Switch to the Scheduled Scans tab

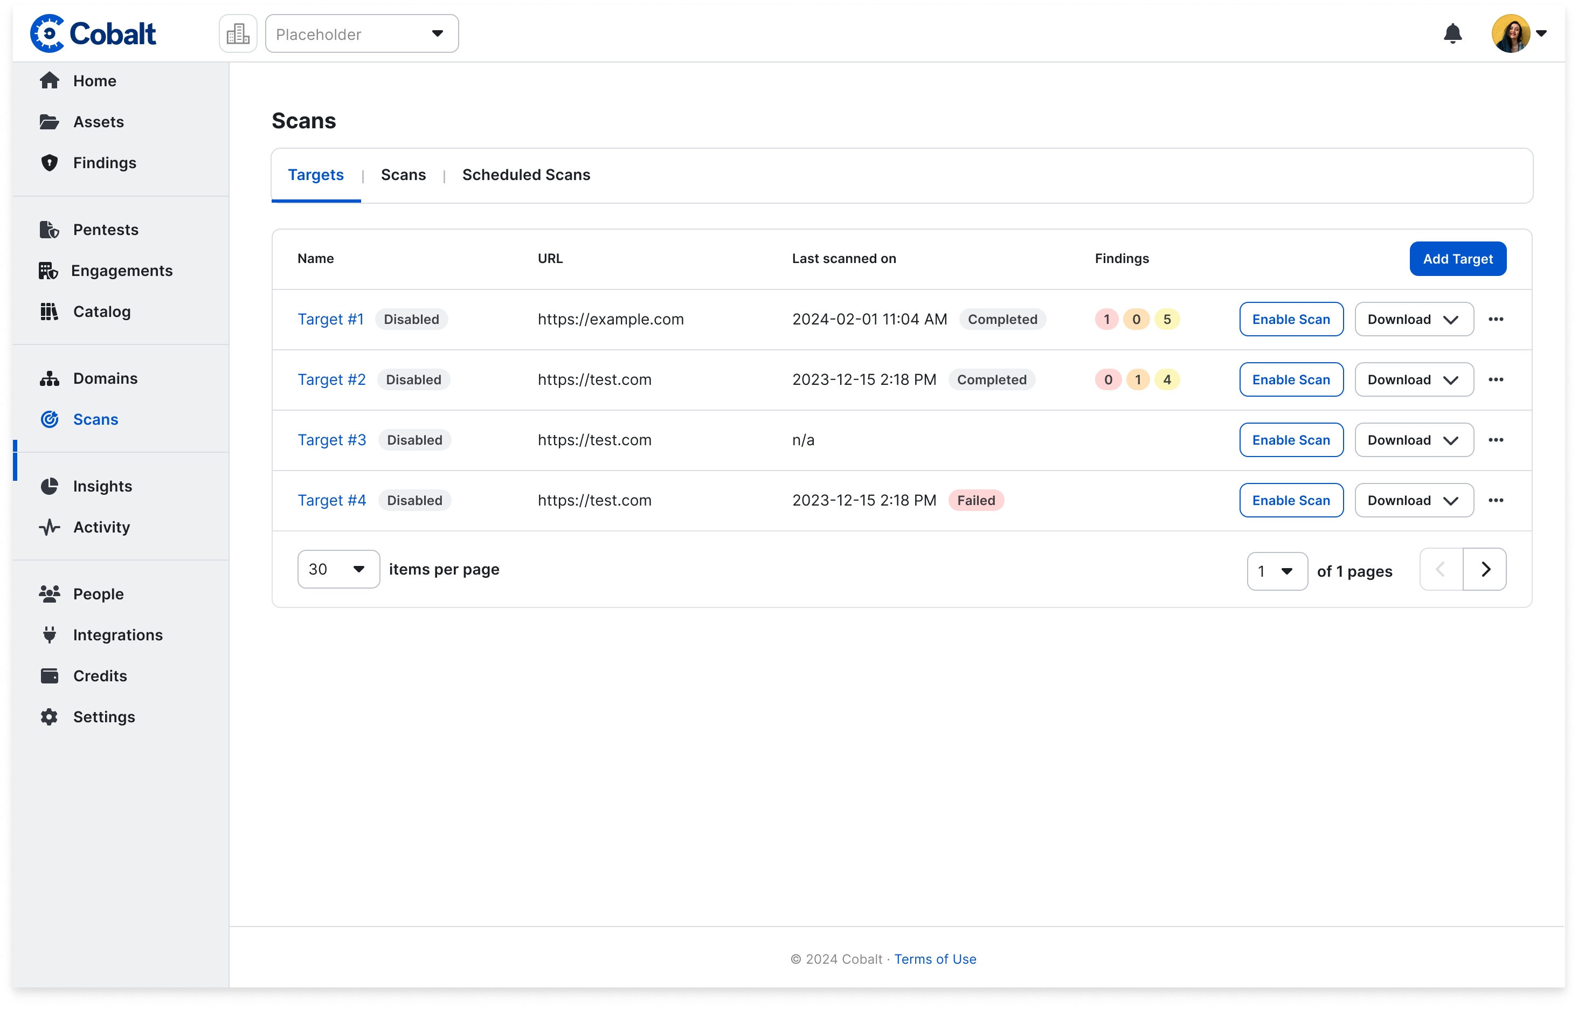pyautogui.click(x=526, y=175)
